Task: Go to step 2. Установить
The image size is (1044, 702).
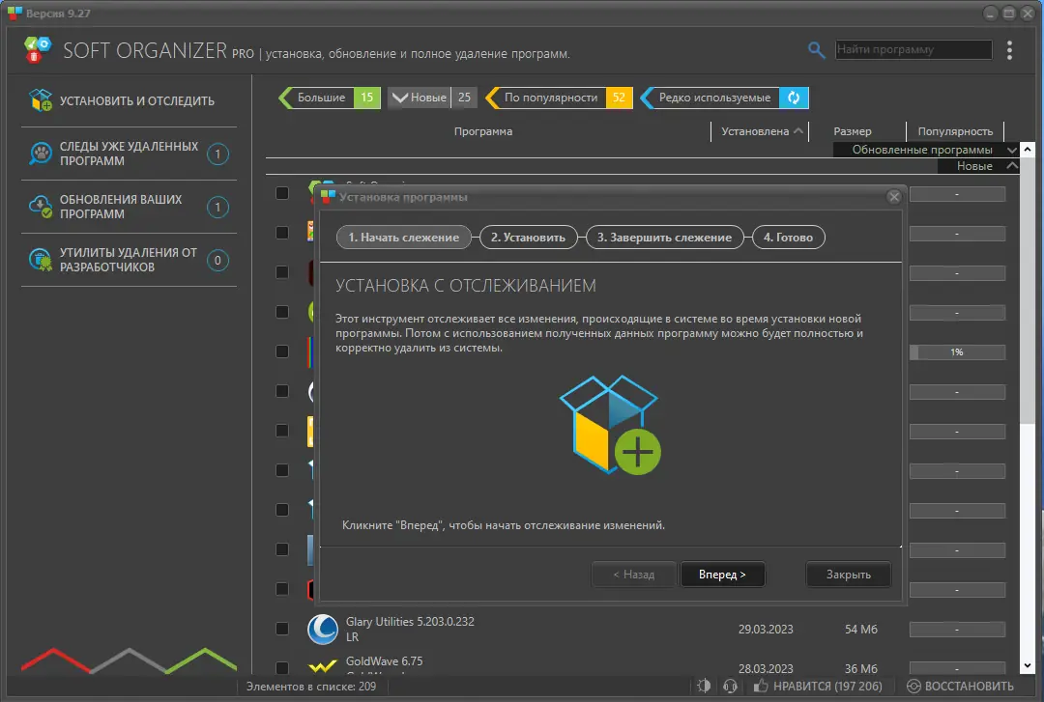Action: [528, 238]
